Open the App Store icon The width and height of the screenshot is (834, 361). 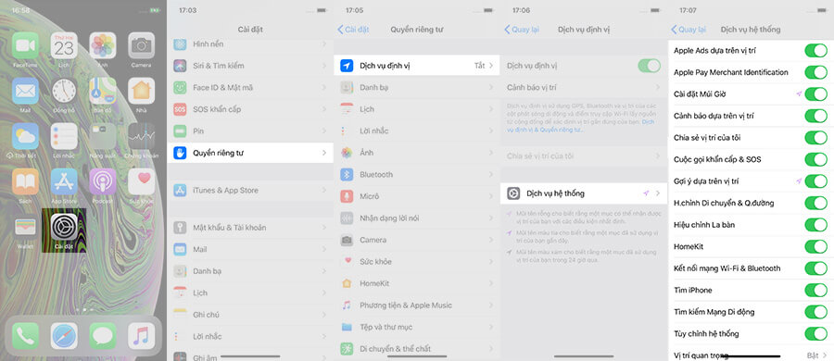pos(64,181)
